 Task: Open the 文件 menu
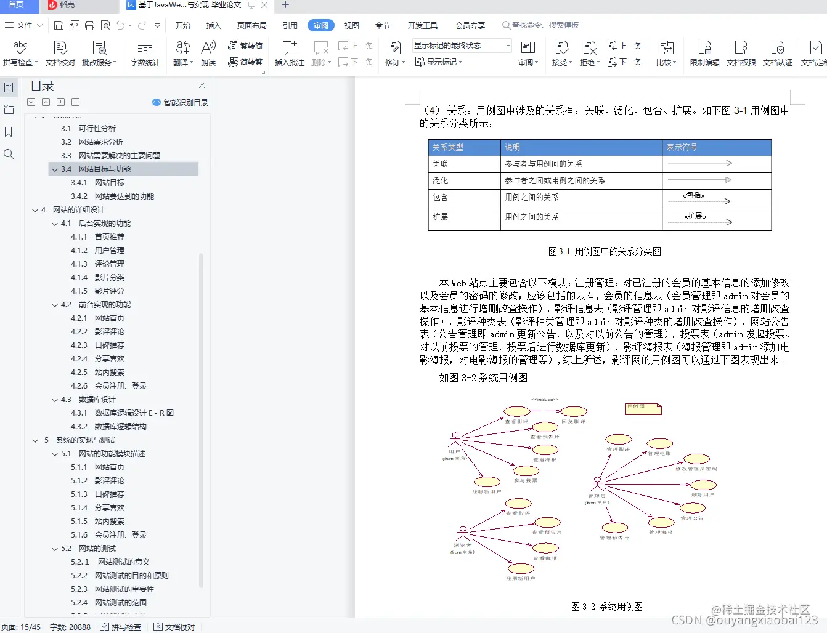click(x=23, y=25)
